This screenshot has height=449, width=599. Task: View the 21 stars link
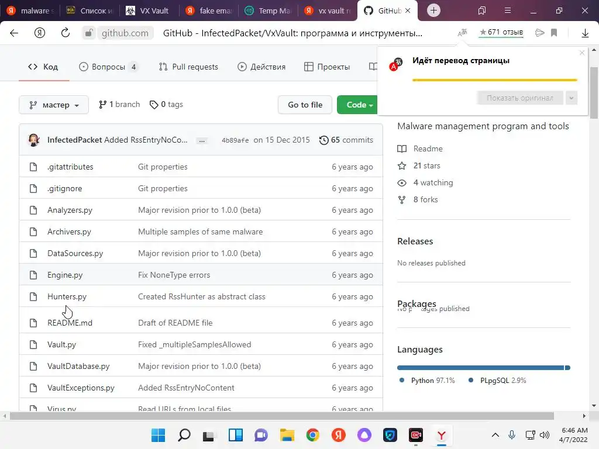(419, 165)
